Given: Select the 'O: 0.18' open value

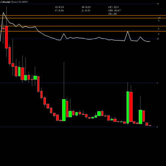Looking at the screenshot, I should [59, 7].
